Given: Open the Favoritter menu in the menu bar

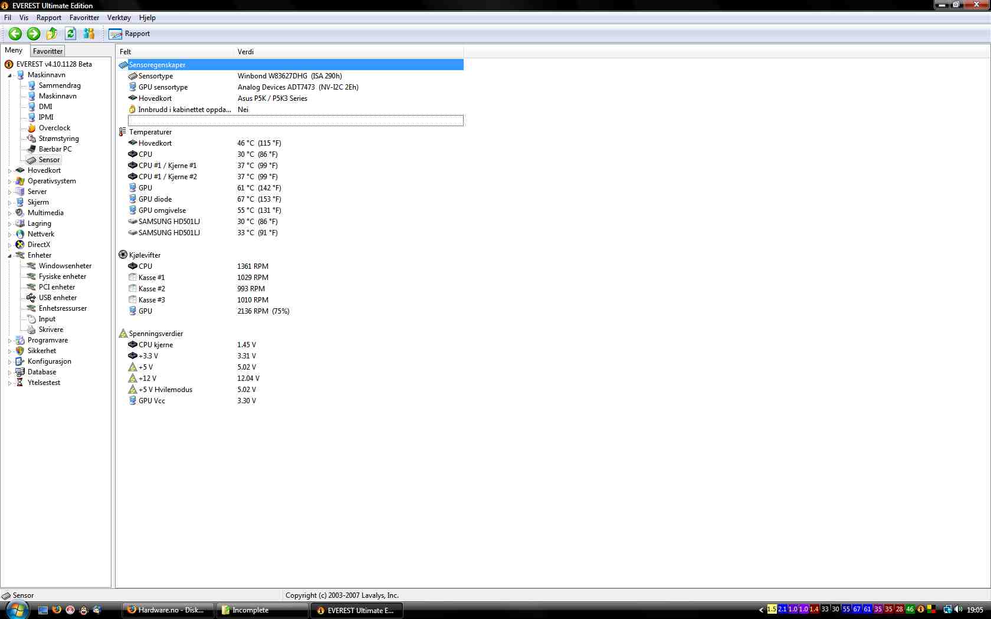Looking at the screenshot, I should (84, 18).
